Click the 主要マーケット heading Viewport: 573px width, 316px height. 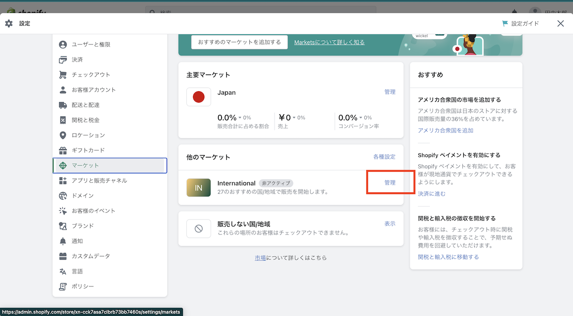[208, 75]
